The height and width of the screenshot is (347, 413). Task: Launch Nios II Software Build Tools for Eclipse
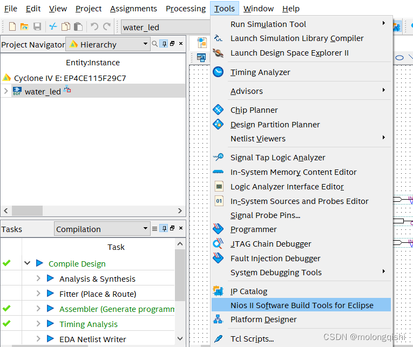(x=301, y=305)
